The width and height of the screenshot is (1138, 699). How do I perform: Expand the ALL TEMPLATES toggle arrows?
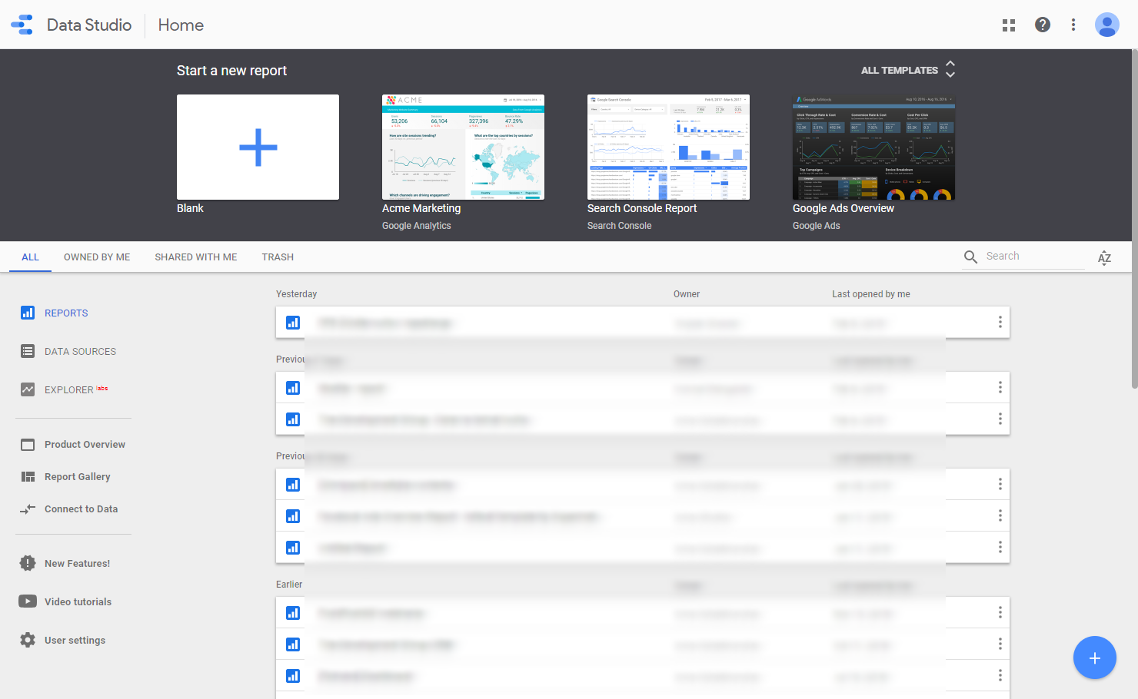(x=950, y=69)
